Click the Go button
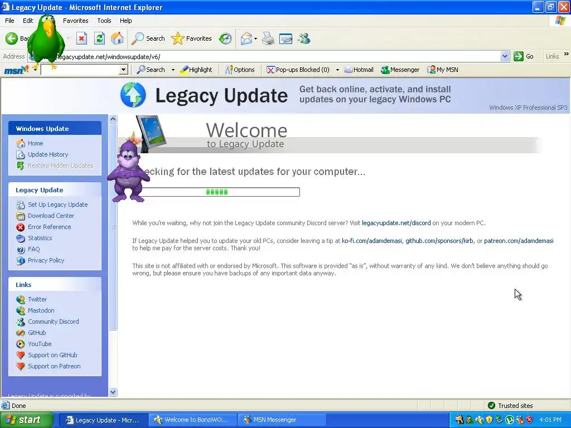571x428 pixels. tap(524, 56)
